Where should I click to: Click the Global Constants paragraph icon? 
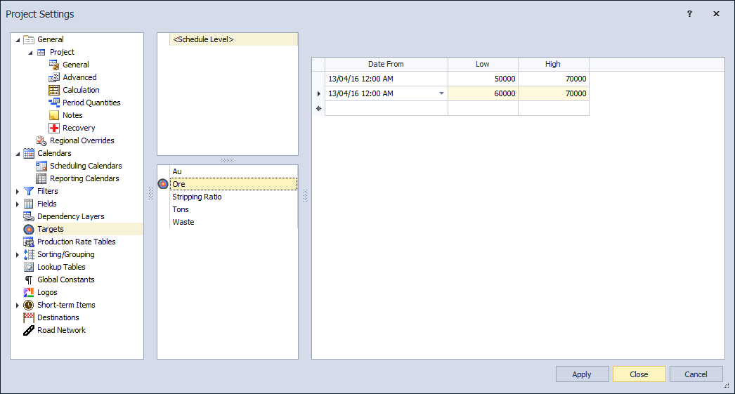coord(29,280)
